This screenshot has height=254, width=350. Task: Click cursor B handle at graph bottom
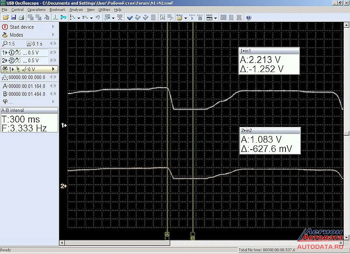pyautogui.click(x=193, y=238)
